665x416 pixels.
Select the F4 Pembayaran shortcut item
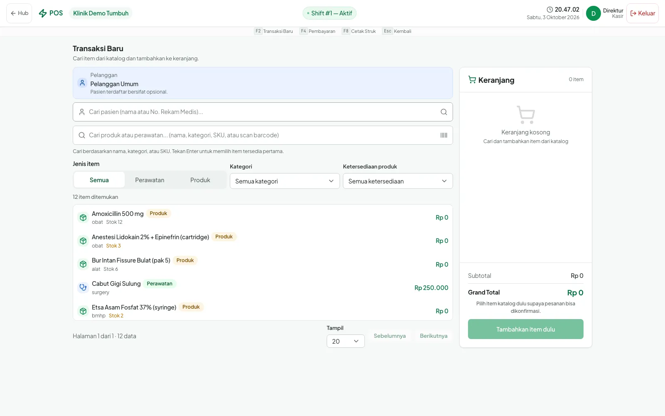pyautogui.click(x=318, y=31)
